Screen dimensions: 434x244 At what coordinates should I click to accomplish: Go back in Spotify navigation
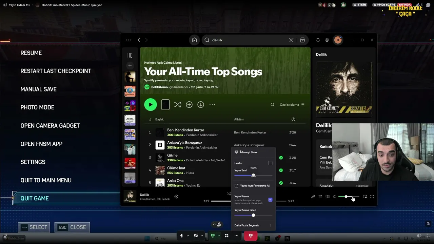coord(139,40)
